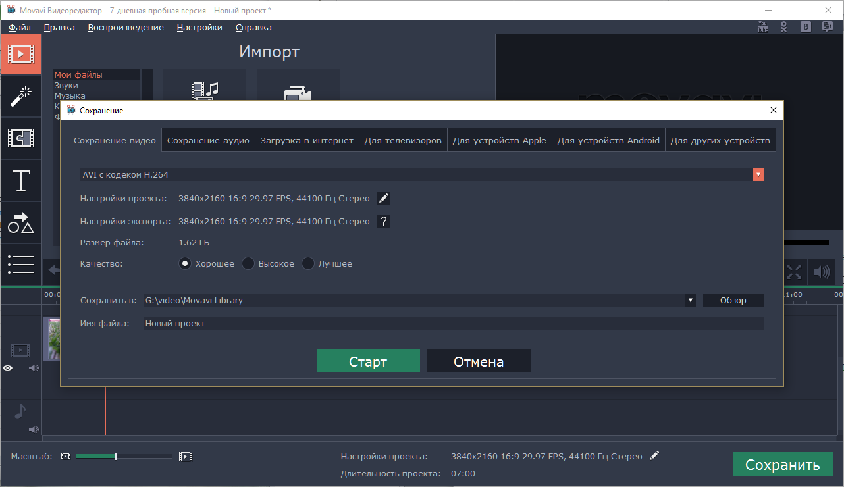Click the pencil icon in the bottom status bar
The width and height of the screenshot is (844, 487).
pyautogui.click(x=654, y=455)
